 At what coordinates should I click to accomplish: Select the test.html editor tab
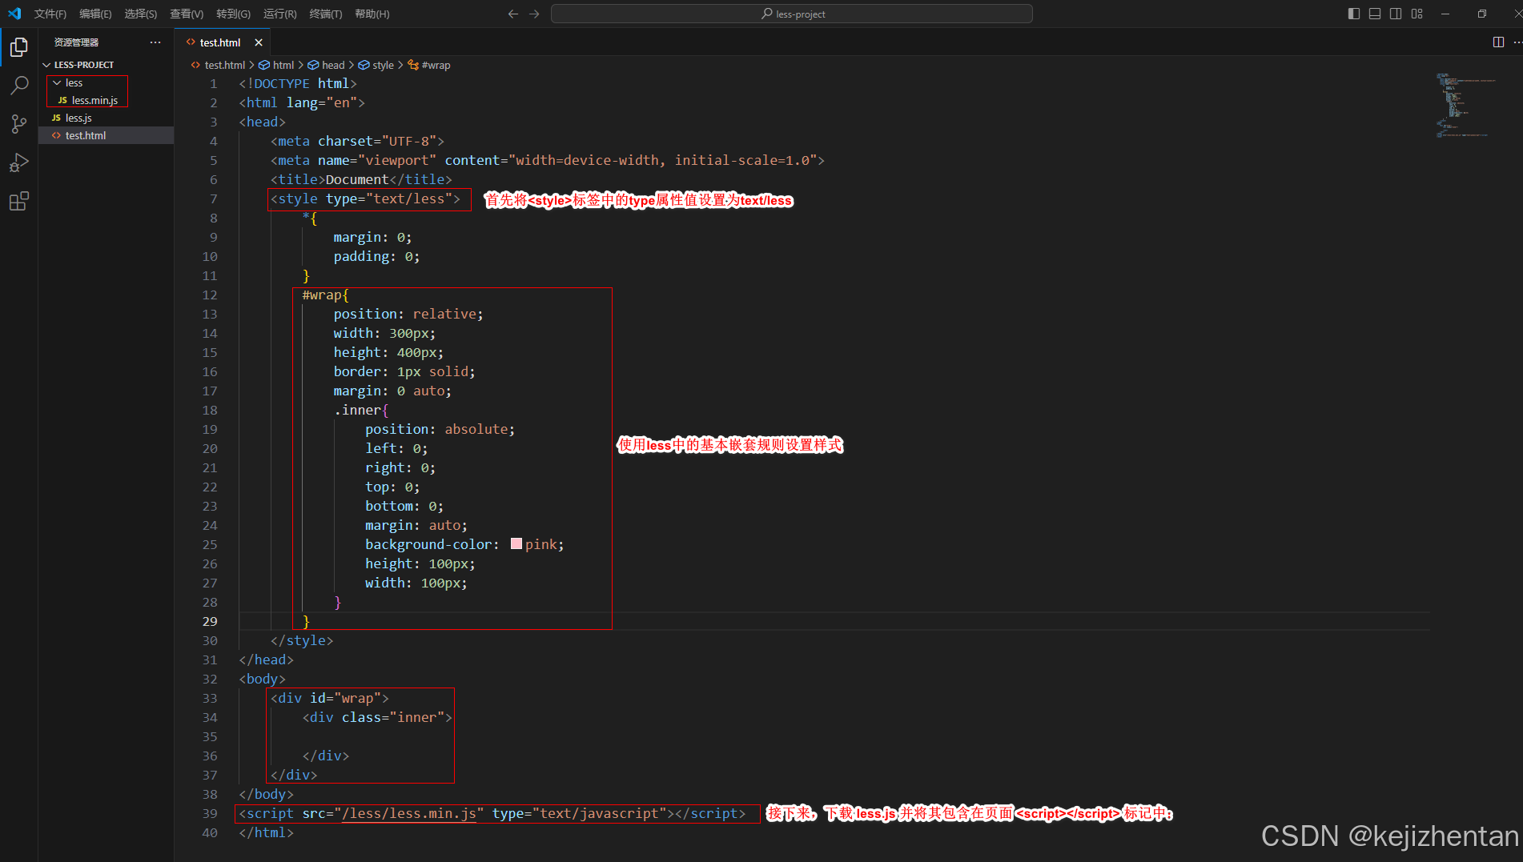pyautogui.click(x=220, y=42)
